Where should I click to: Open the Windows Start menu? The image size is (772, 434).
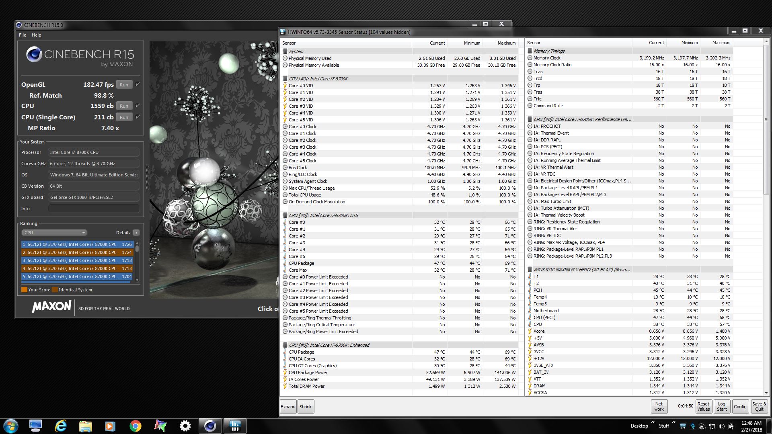click(11, 426)
